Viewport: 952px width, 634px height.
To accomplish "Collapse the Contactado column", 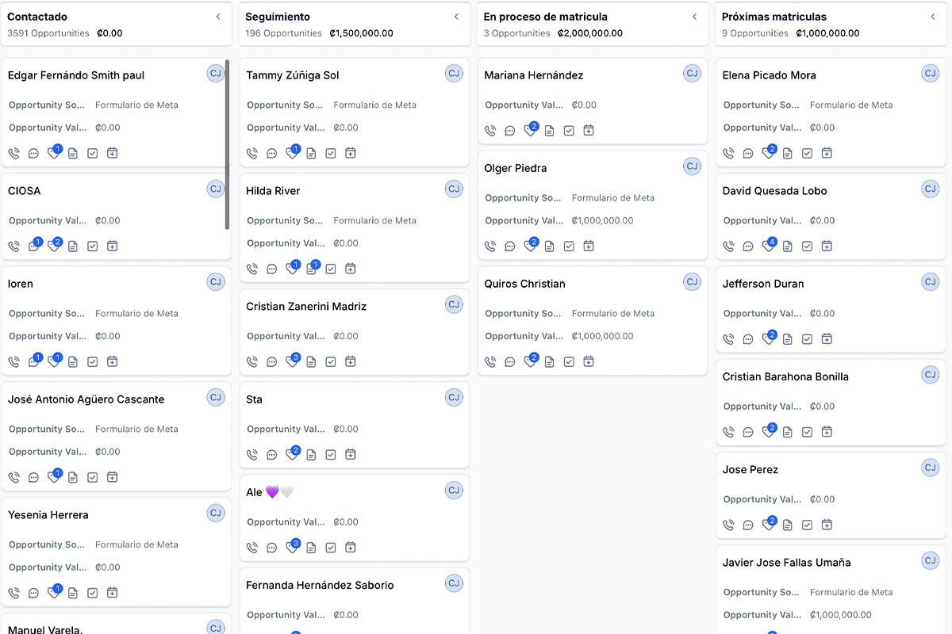I will click(x=218, y=17).
